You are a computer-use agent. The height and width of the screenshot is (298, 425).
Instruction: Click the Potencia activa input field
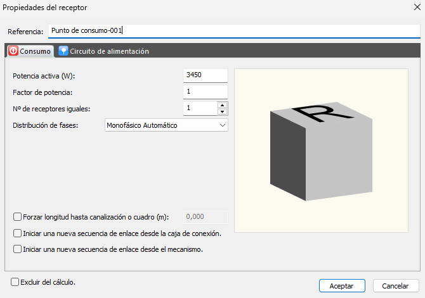pos(205,75)
